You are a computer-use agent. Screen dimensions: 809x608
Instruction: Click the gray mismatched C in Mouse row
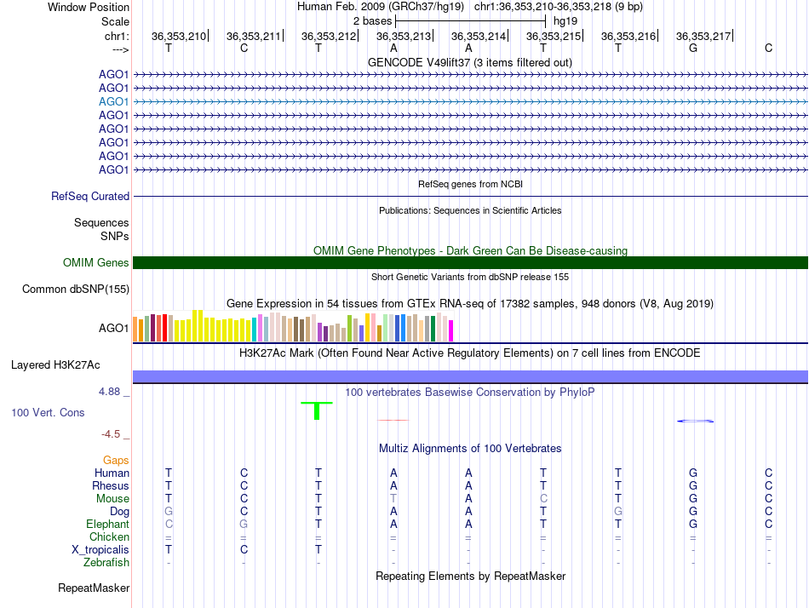pos(543,499)
